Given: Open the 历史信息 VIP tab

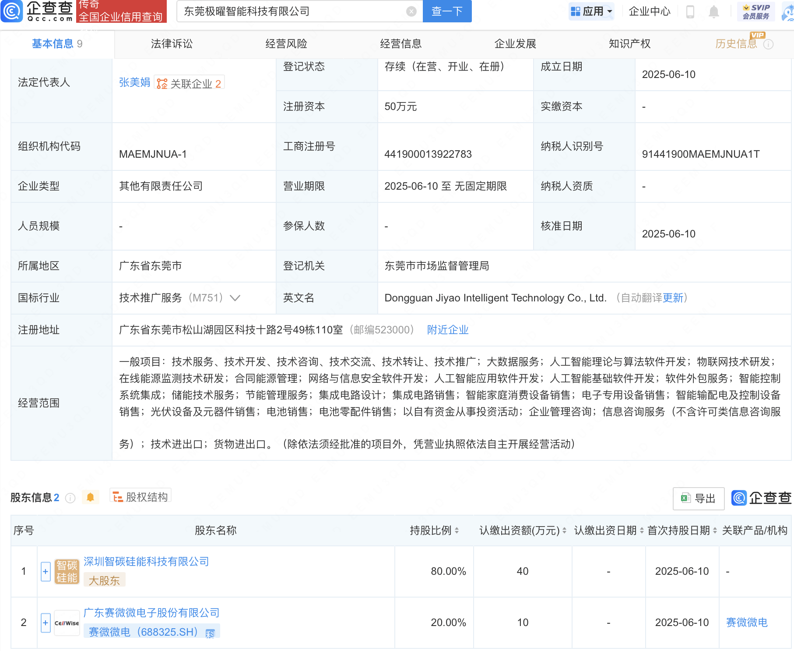Looking at the screenshot, I should (x=736, y=44).
